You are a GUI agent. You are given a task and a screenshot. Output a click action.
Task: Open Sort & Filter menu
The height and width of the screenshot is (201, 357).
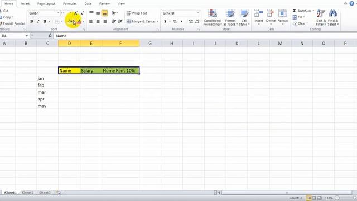coord(321,17)
